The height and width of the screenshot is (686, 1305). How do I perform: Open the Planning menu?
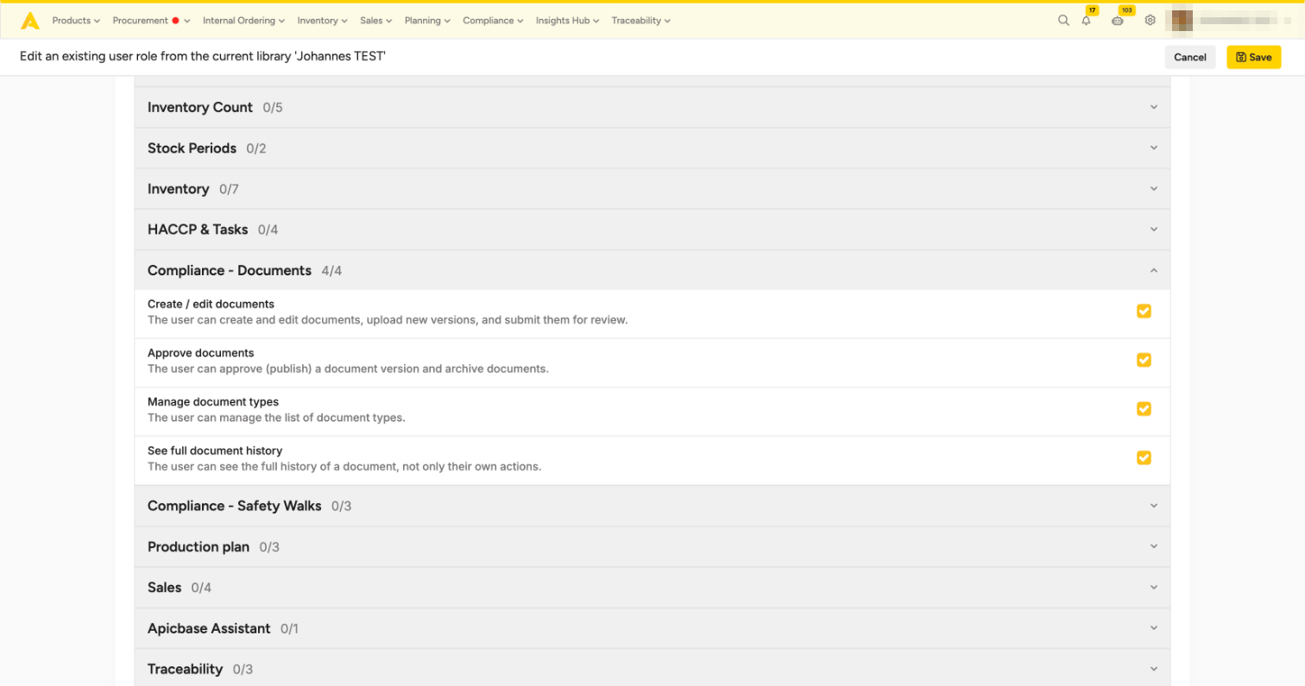(427, 21)
